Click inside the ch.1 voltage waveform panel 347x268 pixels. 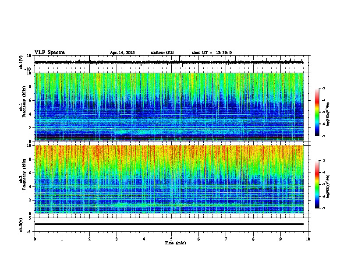click(171, 62)
